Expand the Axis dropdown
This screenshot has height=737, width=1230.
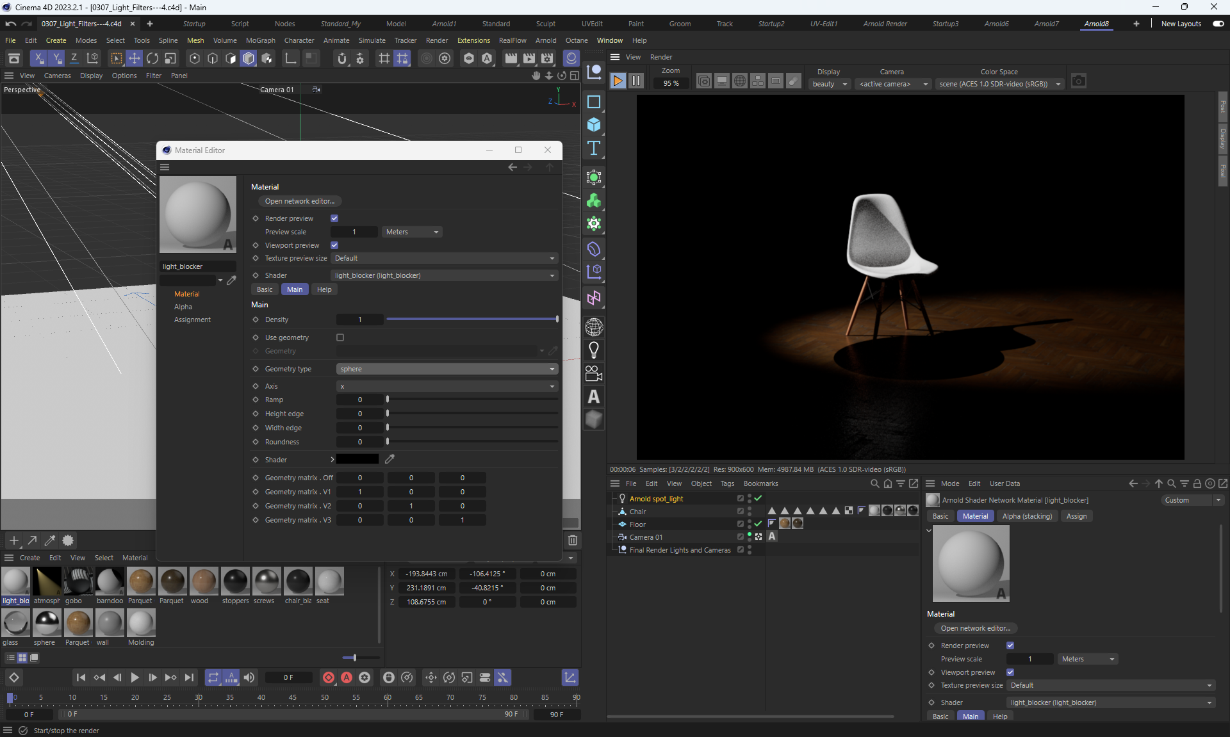447,386
